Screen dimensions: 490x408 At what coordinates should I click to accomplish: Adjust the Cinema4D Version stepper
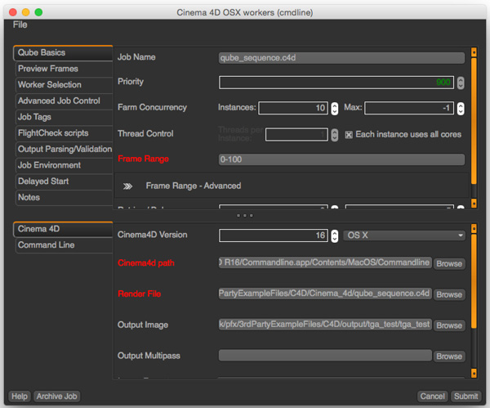click(334, 236)
